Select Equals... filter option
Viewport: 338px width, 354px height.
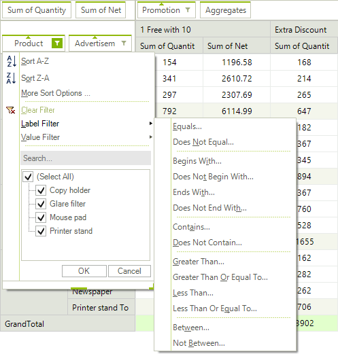pyautogui.click(x=187, y=126)
